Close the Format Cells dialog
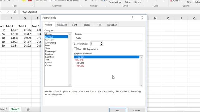This screenshot has width=200, height=112. pos(142,18)
